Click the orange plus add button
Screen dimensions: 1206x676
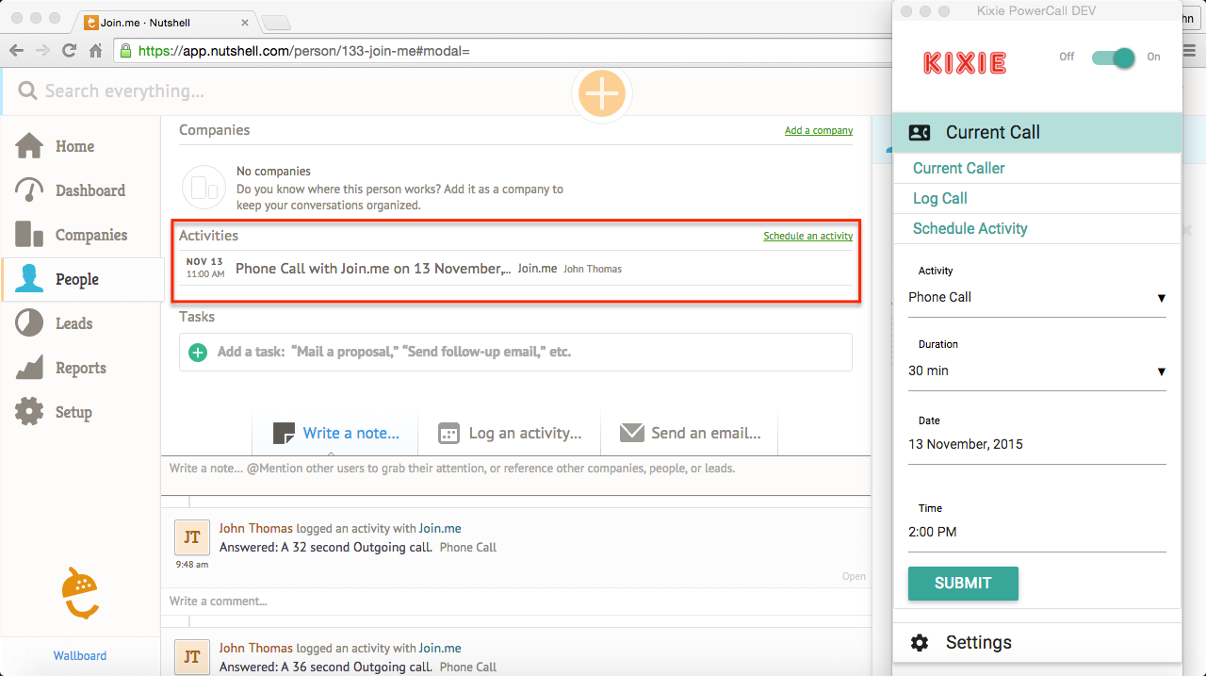click(601, 93)
